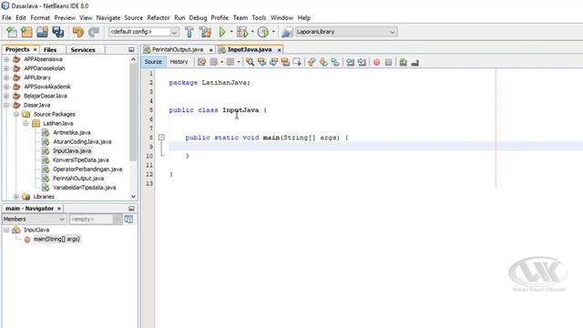Image resolution: width=583 pixels, height=328 pixels.
Task: Select KonversiTipeData.java in project tree
Action: coord(81,160)
